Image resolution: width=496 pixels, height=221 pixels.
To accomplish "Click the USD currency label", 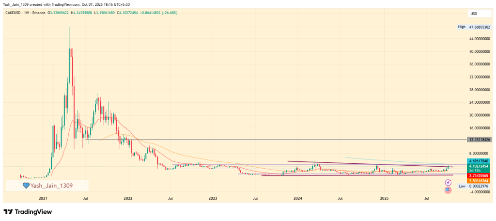I will point(473,13).
